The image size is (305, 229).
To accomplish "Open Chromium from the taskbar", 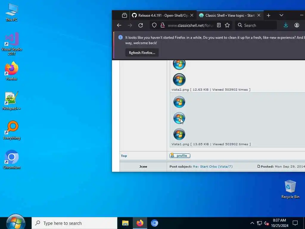I will click(x=155, y=223).
